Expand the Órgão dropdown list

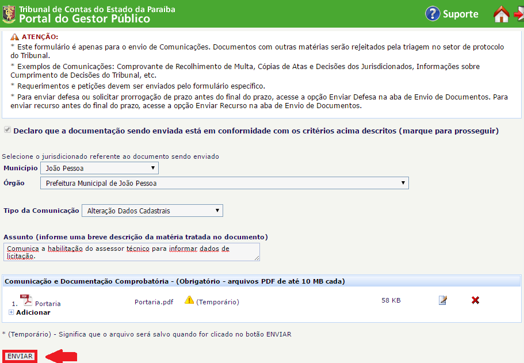tap(224, 183)
